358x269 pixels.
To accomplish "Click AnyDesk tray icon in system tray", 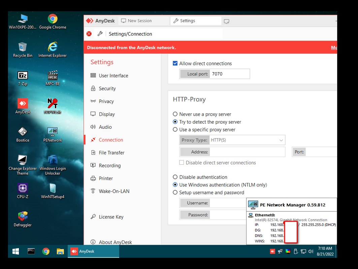I will pyautogui.click(x=272, y=251).
